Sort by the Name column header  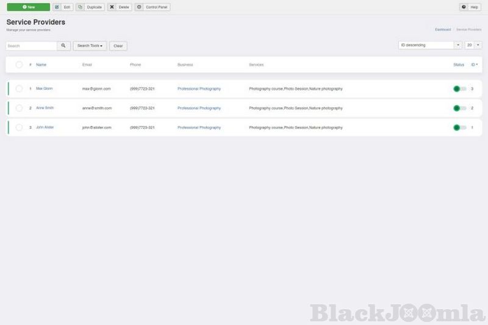[41, 65]
